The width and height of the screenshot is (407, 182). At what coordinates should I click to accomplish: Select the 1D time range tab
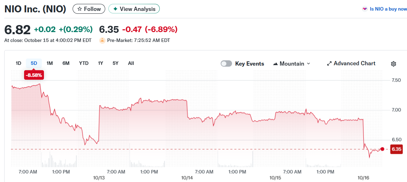18,63
